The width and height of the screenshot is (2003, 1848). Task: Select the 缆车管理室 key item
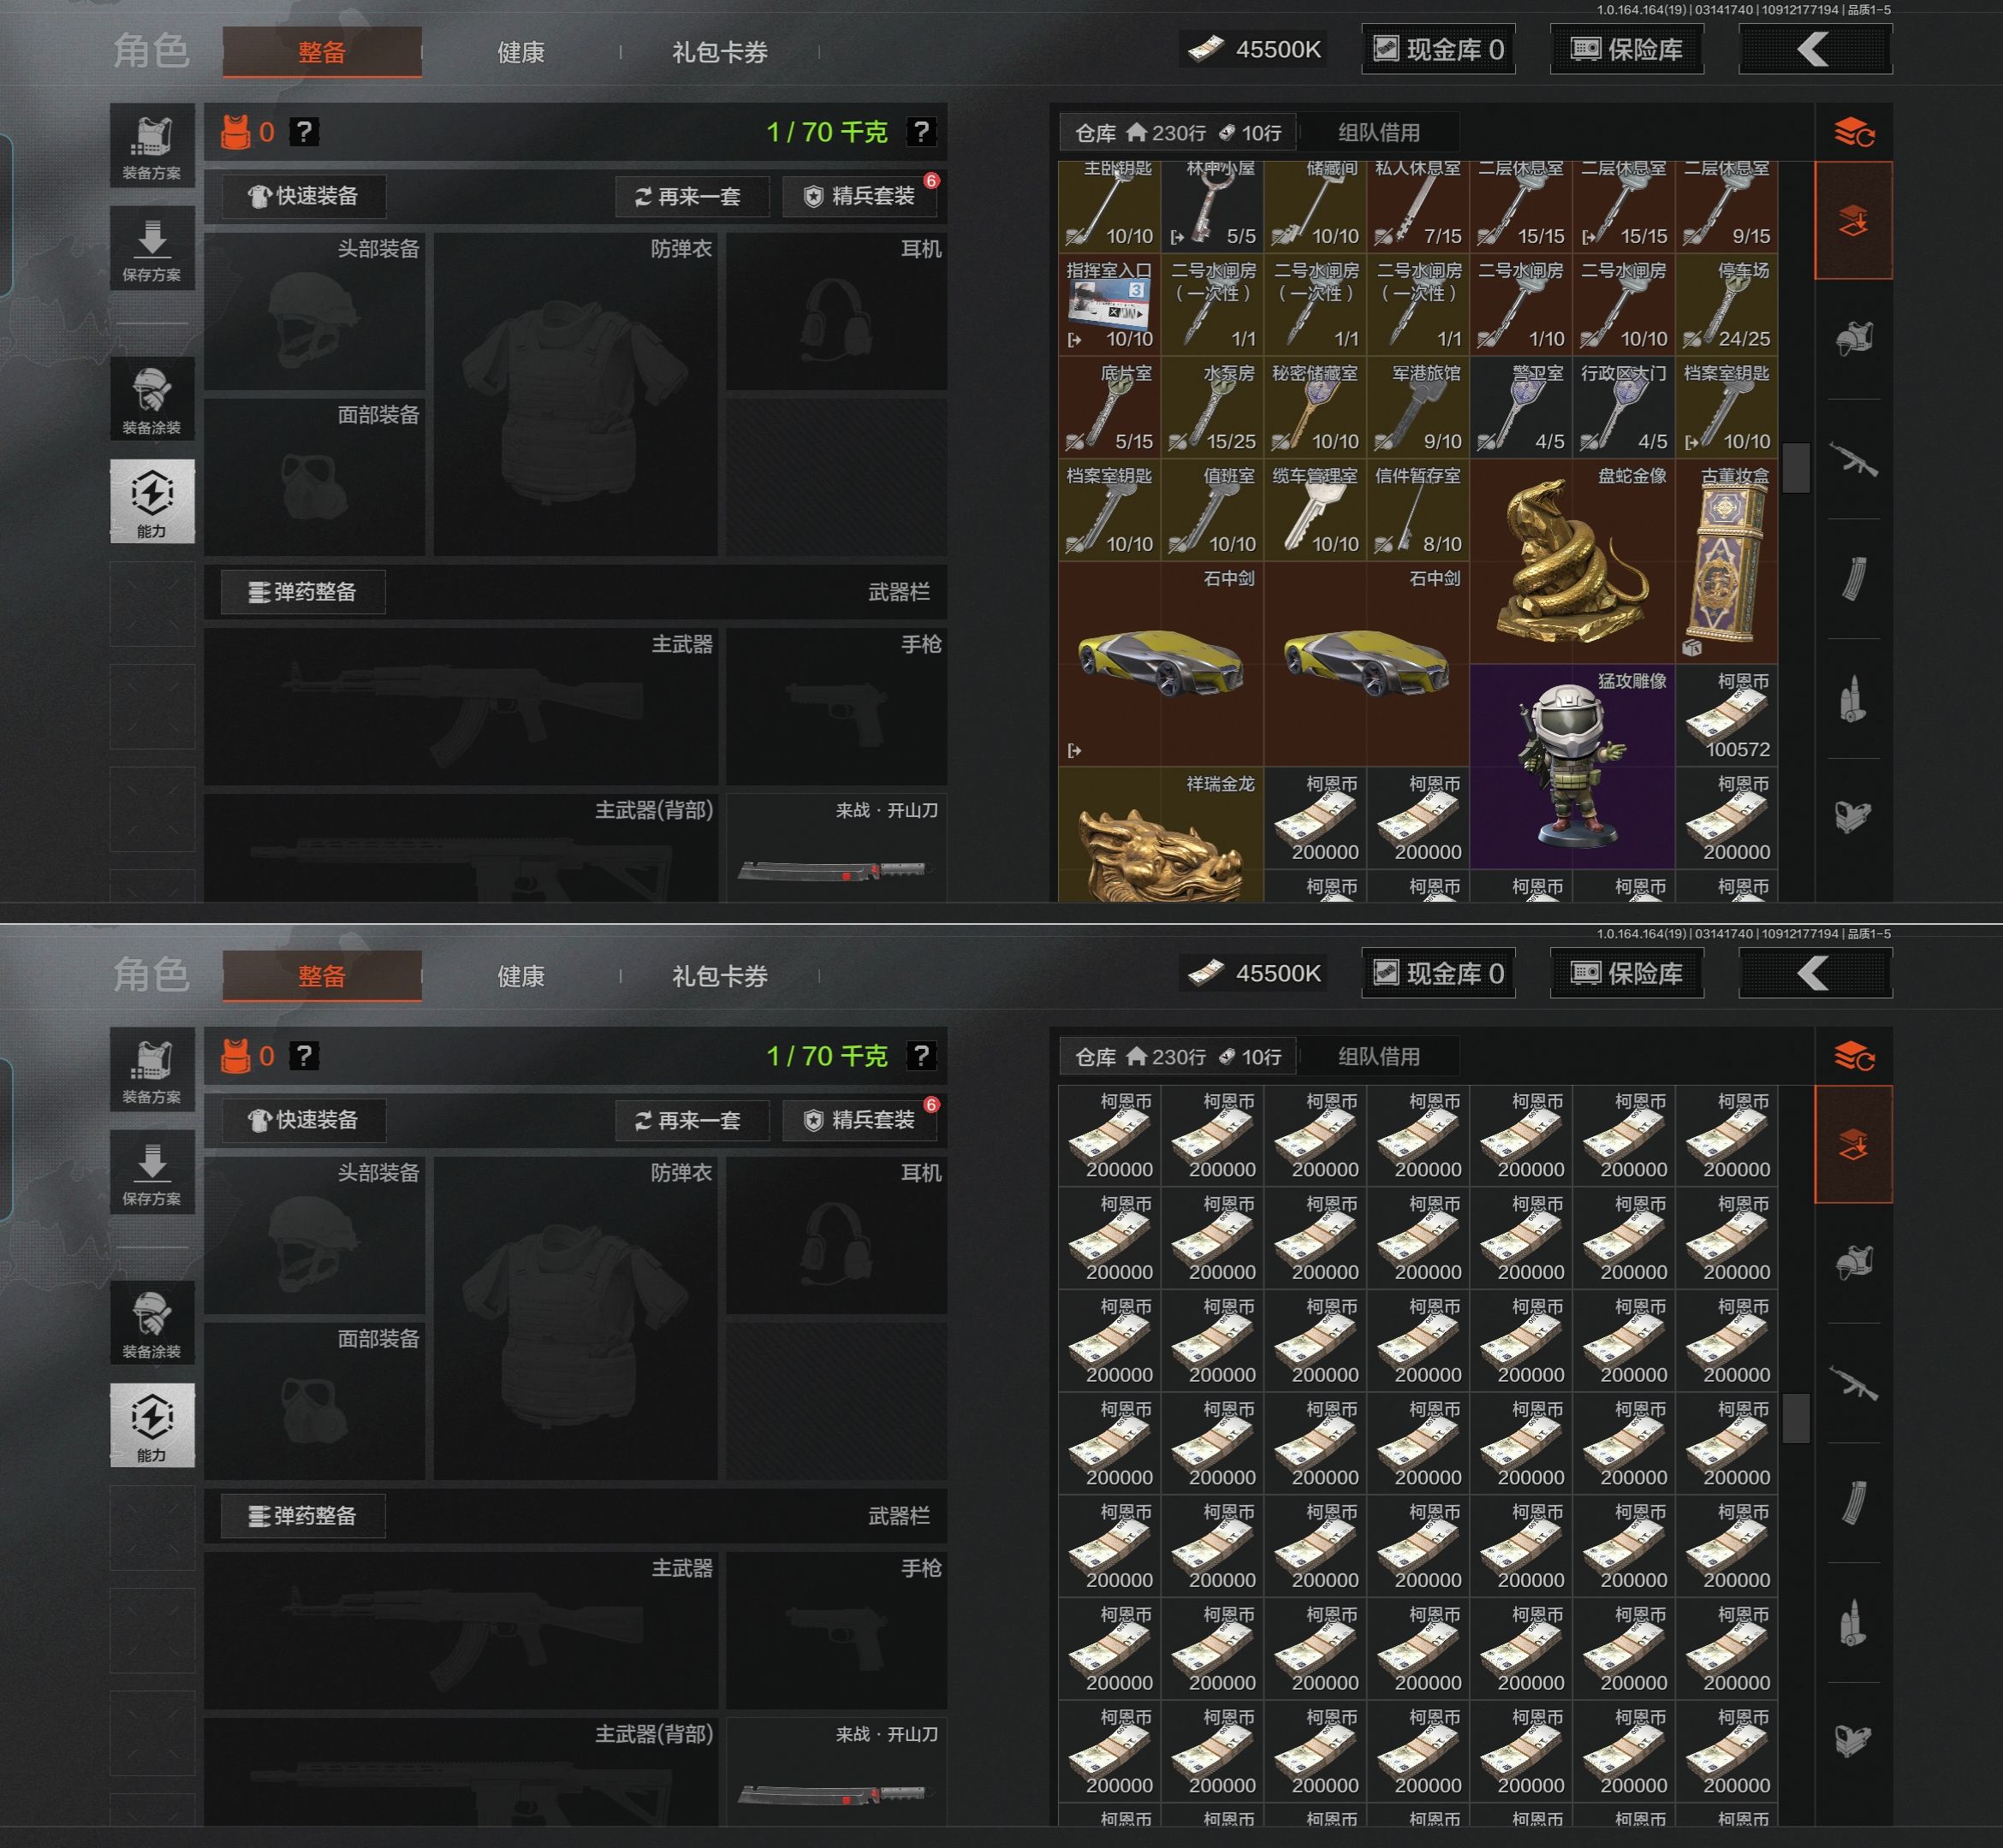(x=1315, y=509)
